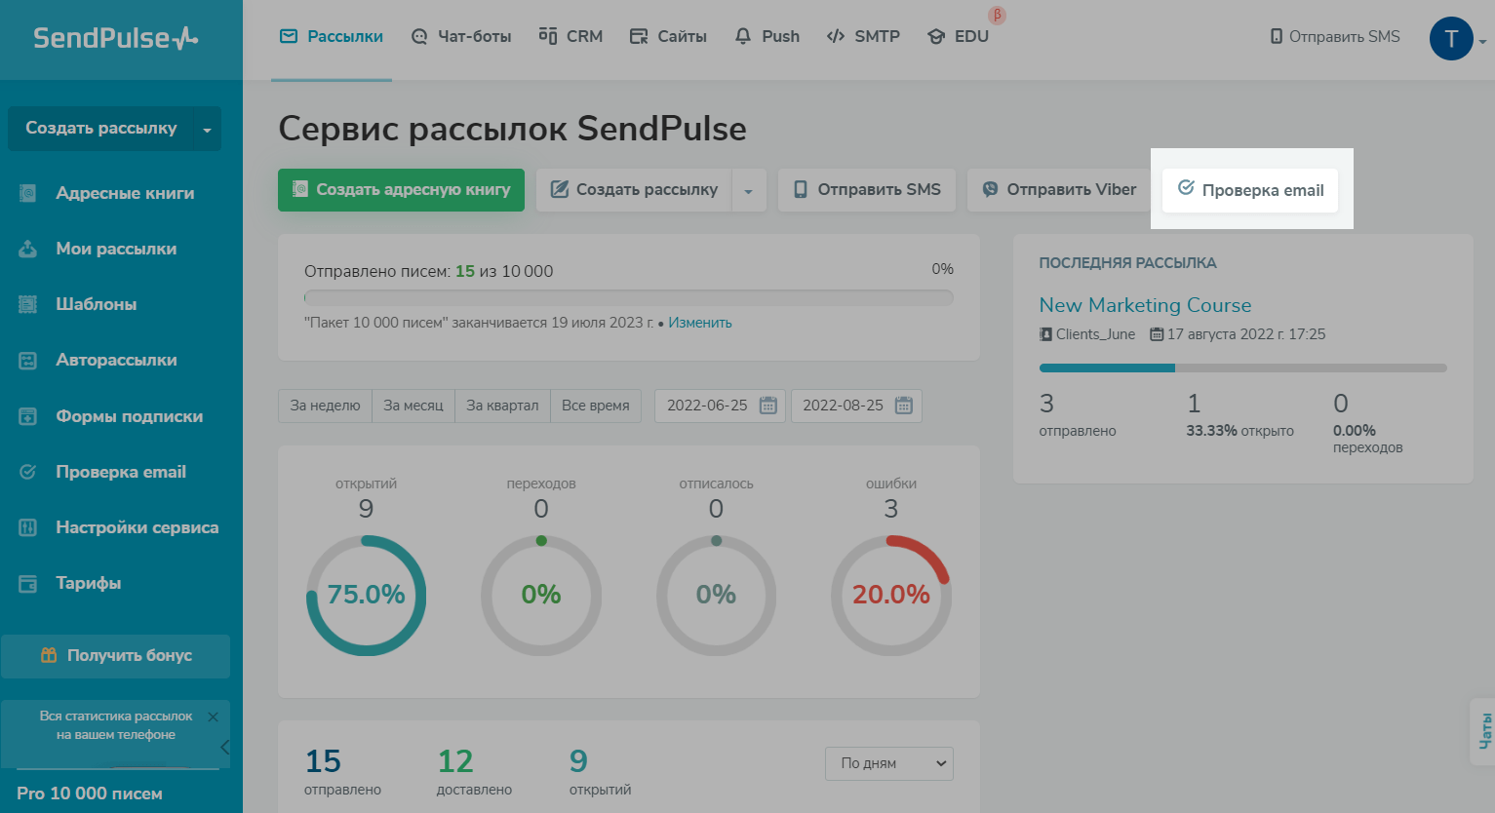Image resolution: width=1495 pixels, height=813 pixels.
Task: Click the start date field 2022-06-25
Action: point(720,406)
